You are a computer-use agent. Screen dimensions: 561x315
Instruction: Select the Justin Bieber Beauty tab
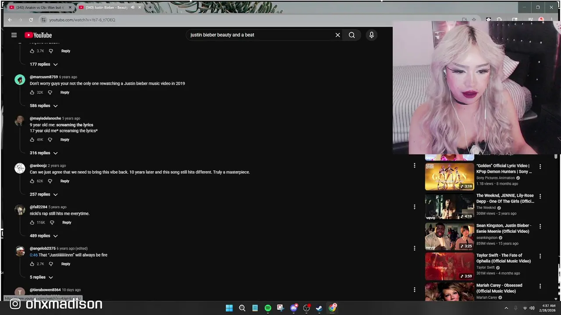click(107, 7)
